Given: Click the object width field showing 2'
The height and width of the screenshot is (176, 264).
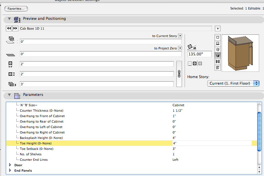Looking at the screenshot, I should (97, 64).
